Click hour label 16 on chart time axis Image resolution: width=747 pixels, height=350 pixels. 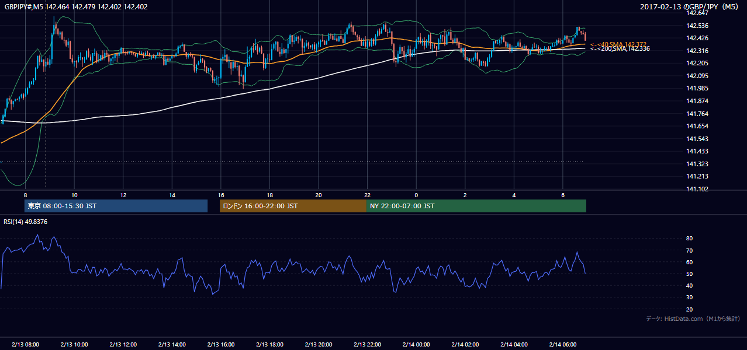pos(221,194)
